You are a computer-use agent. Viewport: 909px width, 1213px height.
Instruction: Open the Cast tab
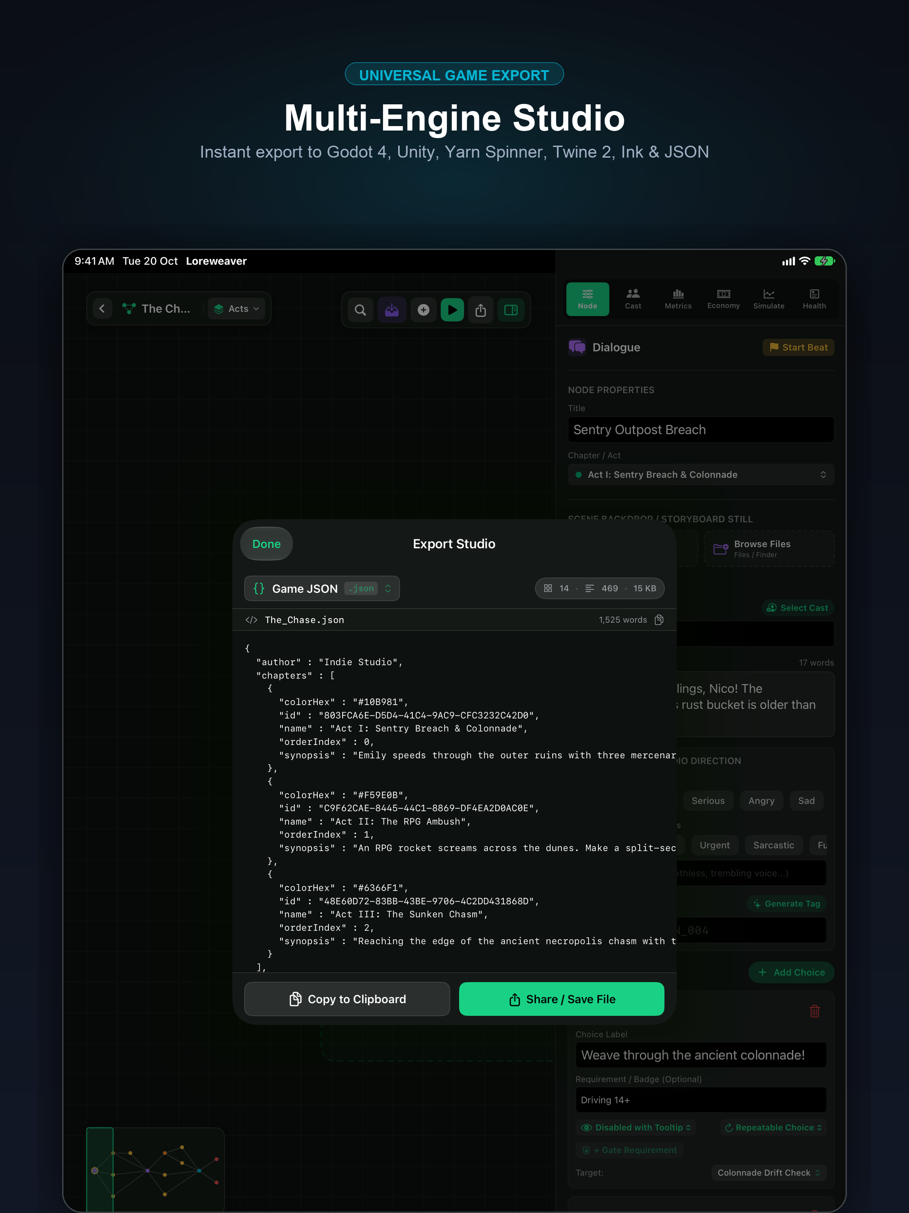coord(632,299)
